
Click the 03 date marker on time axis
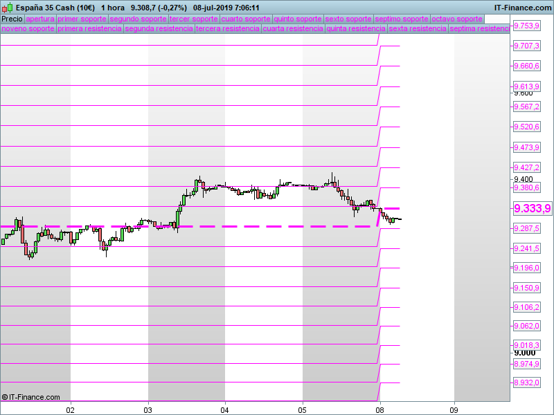point(148,409)
